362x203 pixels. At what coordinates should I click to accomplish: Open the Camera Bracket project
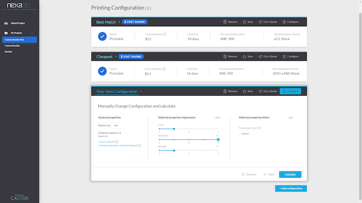[12, 45]
